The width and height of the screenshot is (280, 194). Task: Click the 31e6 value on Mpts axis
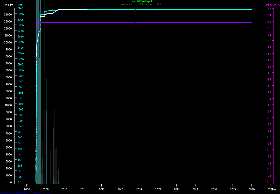click(x=20, y=9)
